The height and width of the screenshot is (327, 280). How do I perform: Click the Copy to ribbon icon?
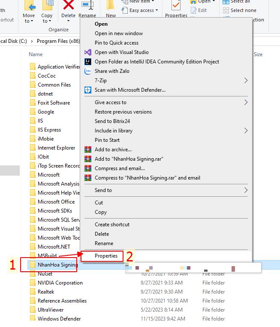pyautogui.click(x=48, y=6)
